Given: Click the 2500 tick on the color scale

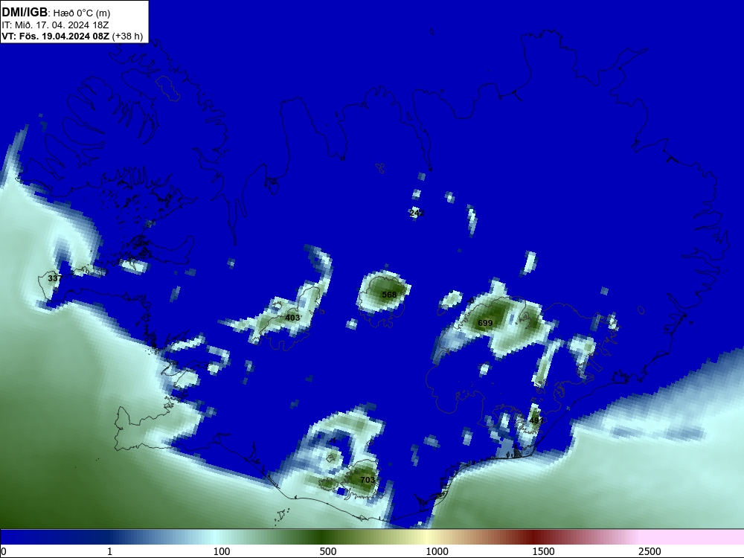Looking at the screenshot, I should coord(650,551).
